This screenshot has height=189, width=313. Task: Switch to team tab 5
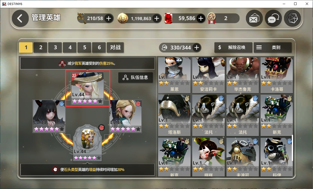pyautogui.click(x=84, y=47)
